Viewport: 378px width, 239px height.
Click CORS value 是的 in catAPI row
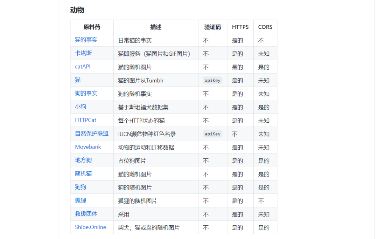(264, 67)
